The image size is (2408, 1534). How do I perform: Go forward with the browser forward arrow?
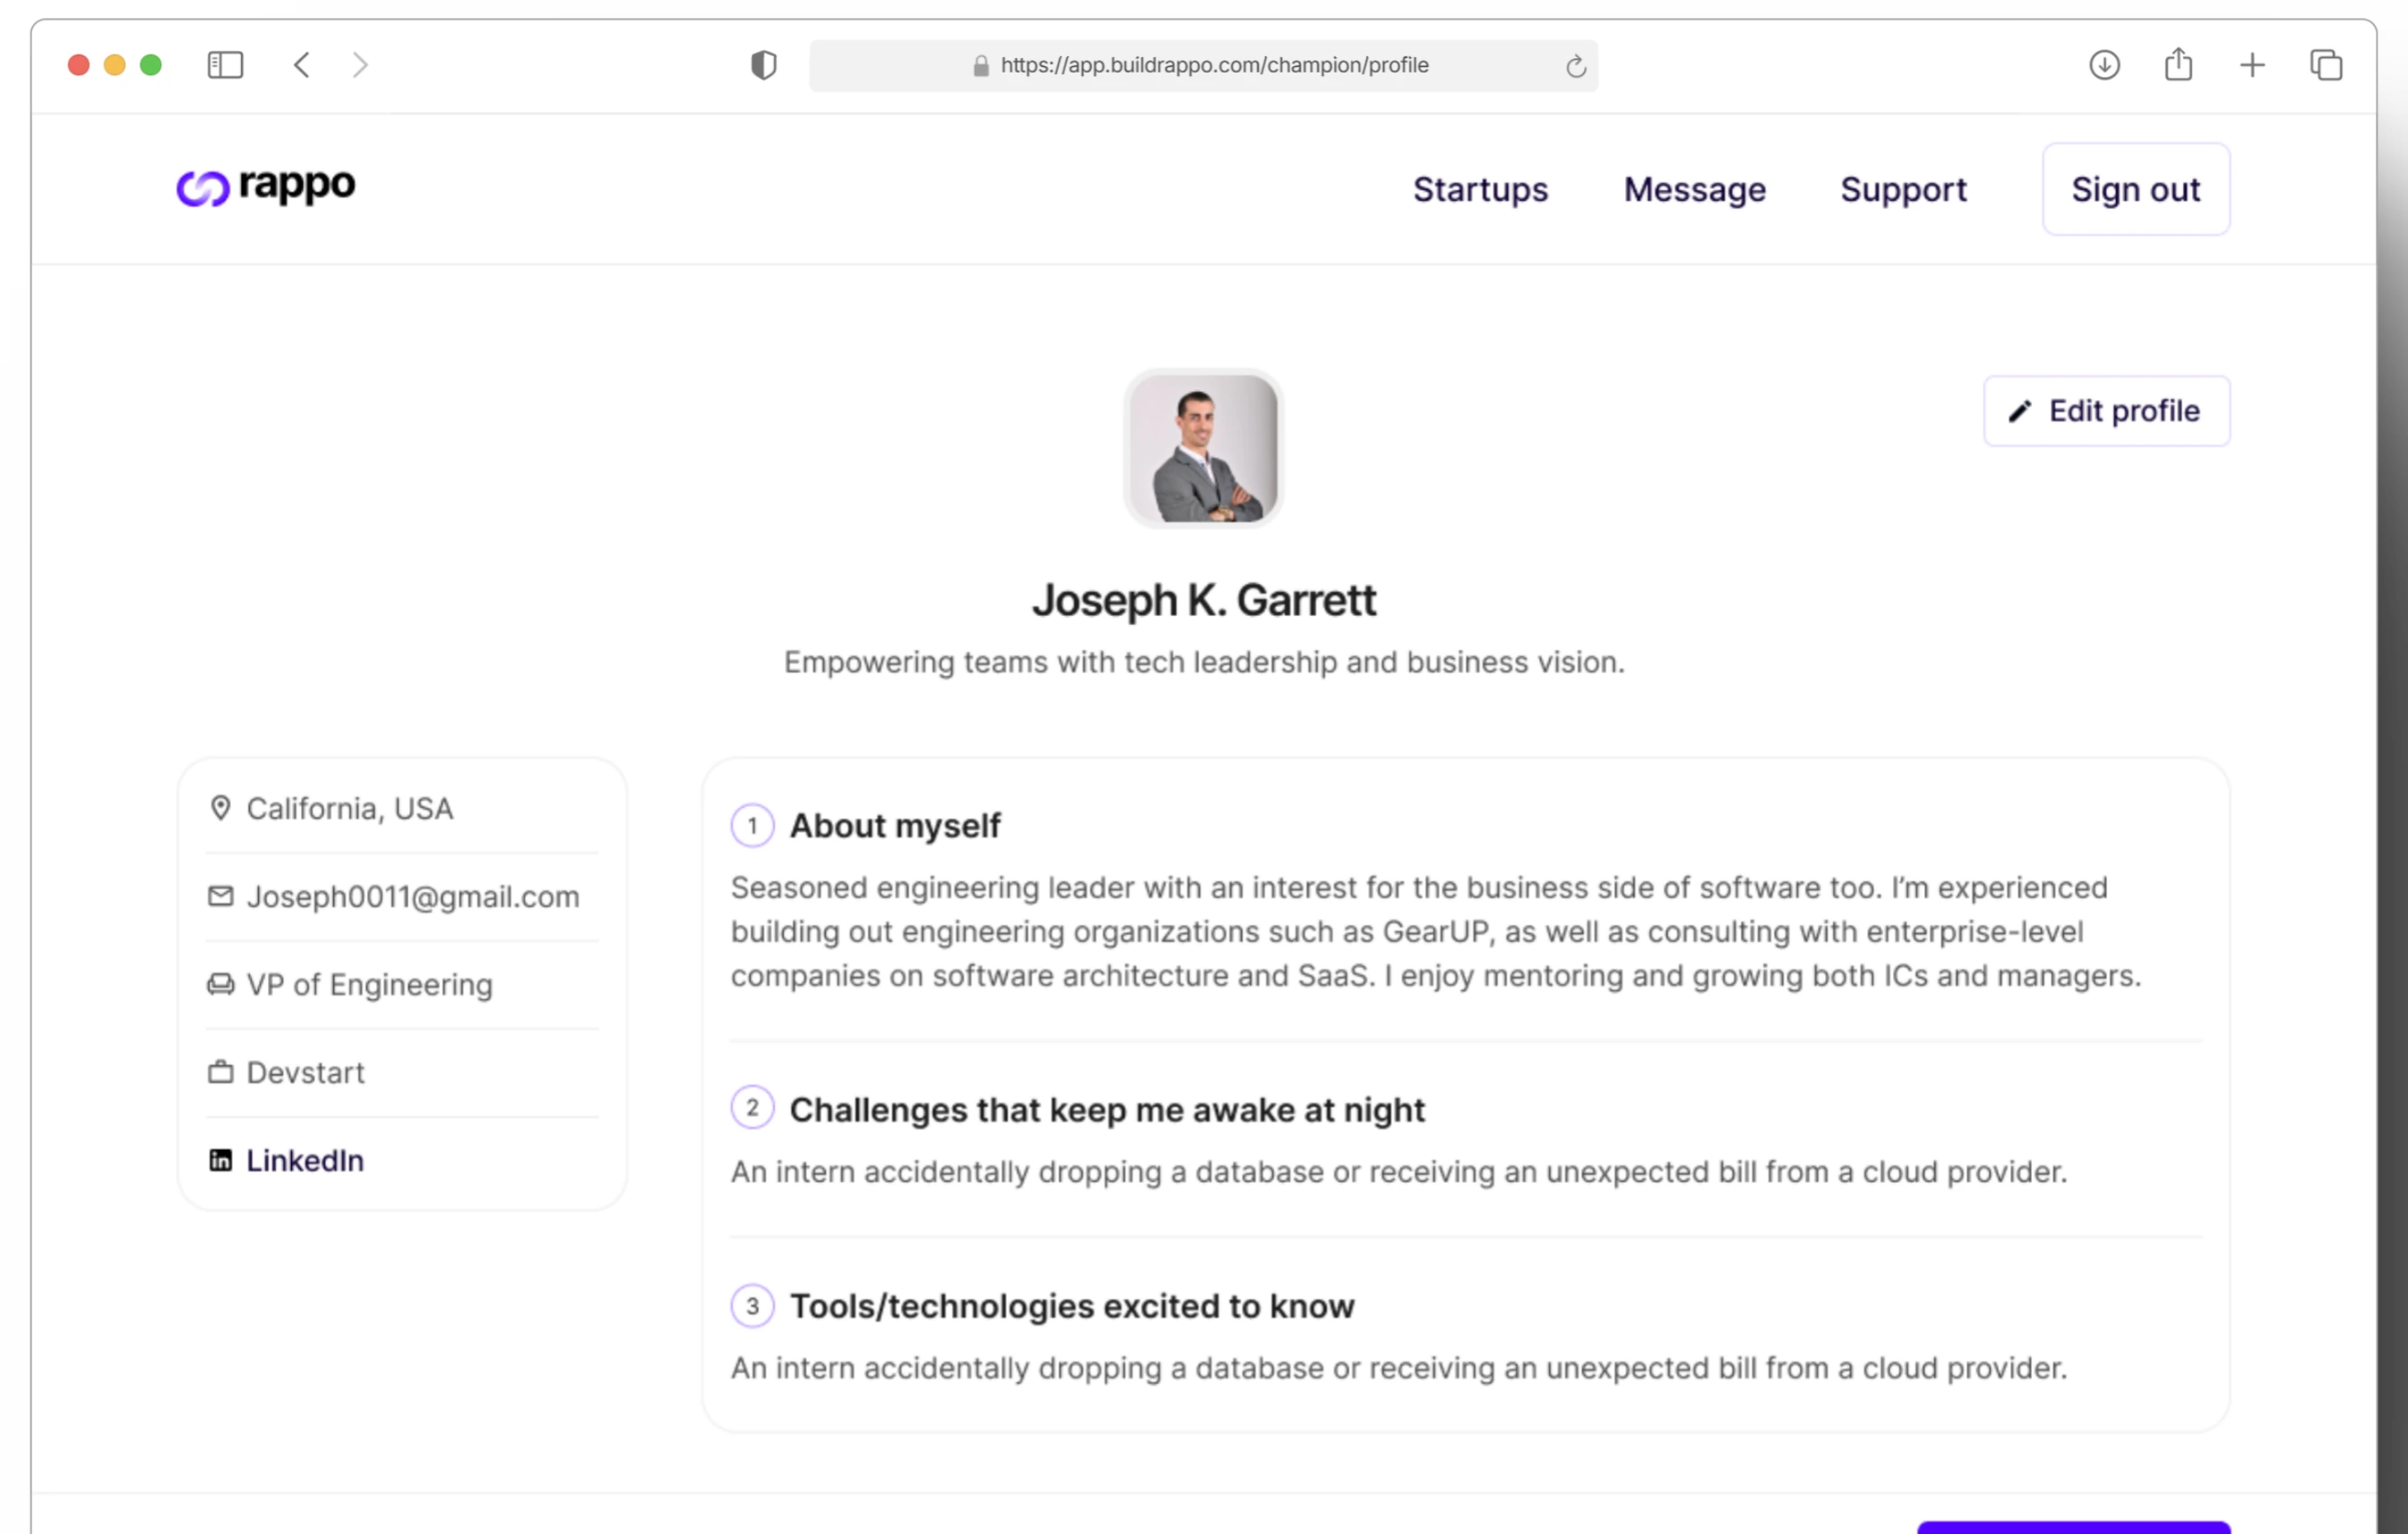click(x=360, y=65)
